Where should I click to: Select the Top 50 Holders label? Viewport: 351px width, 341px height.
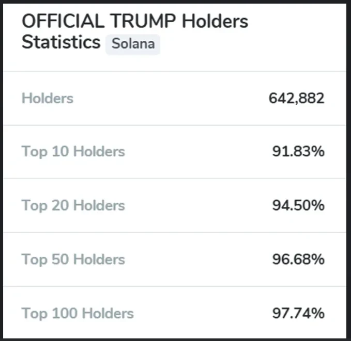tap(73, 259)
